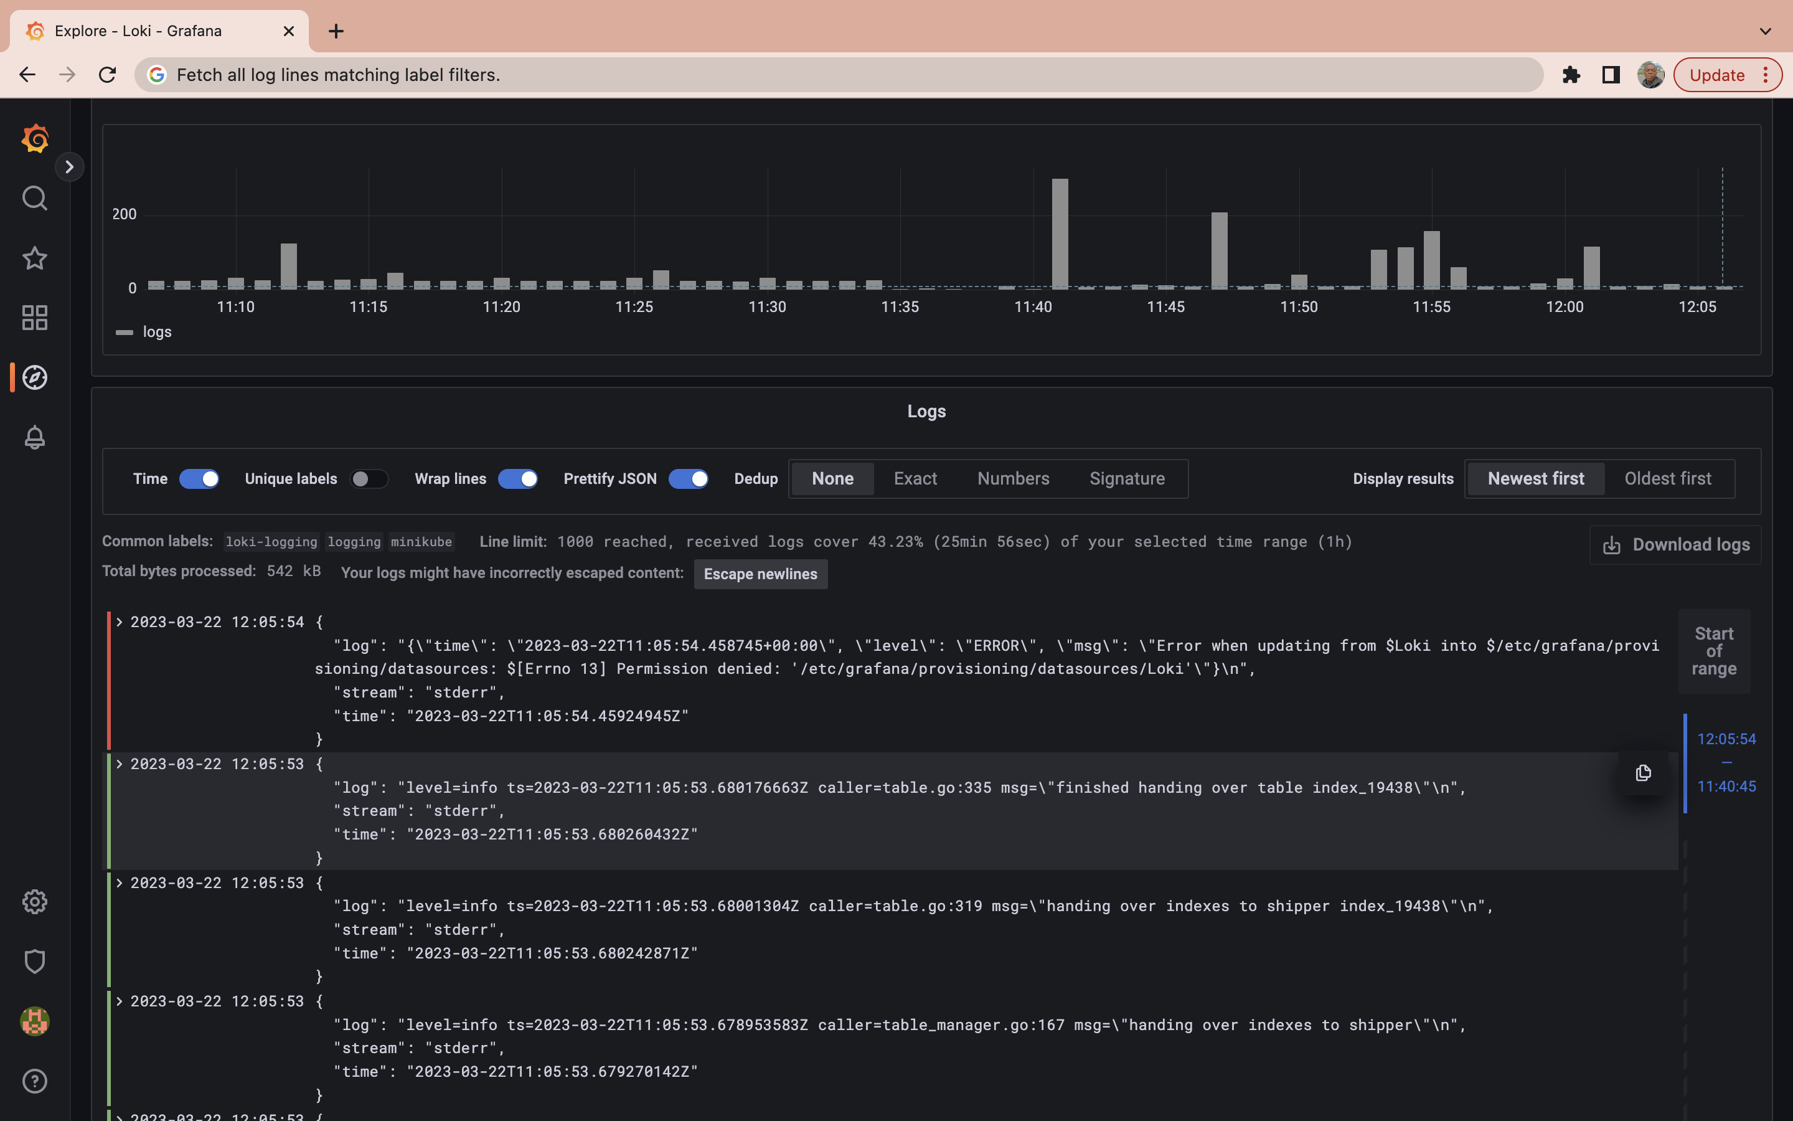This screenshot has width=1793, height=1121.
Task: Disable the Prettify JSON toggle
Action: pos(687,479)
